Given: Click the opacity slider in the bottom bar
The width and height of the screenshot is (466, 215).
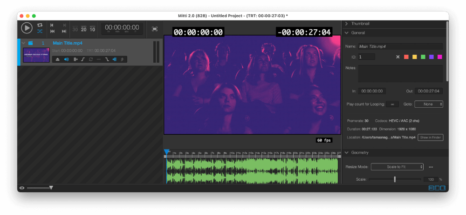Looking at the screenshot, I should point(39,188).
